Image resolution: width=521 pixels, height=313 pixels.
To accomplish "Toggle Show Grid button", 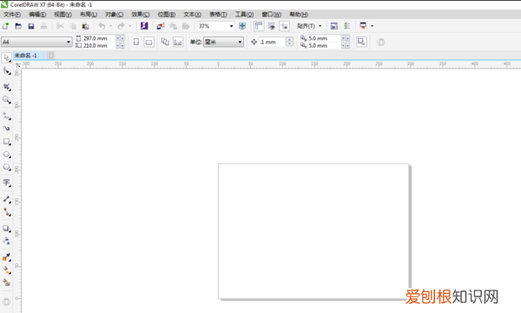I will click(272, 26).
